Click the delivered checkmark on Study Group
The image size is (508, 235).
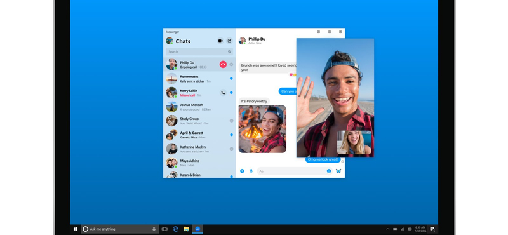[231, 121]
